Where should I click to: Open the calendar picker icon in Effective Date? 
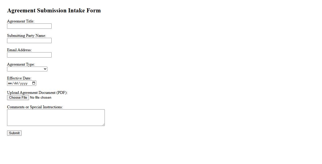point(34,83)
